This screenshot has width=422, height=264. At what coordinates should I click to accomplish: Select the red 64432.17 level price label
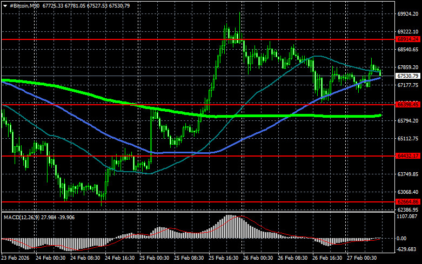(408, 156)
